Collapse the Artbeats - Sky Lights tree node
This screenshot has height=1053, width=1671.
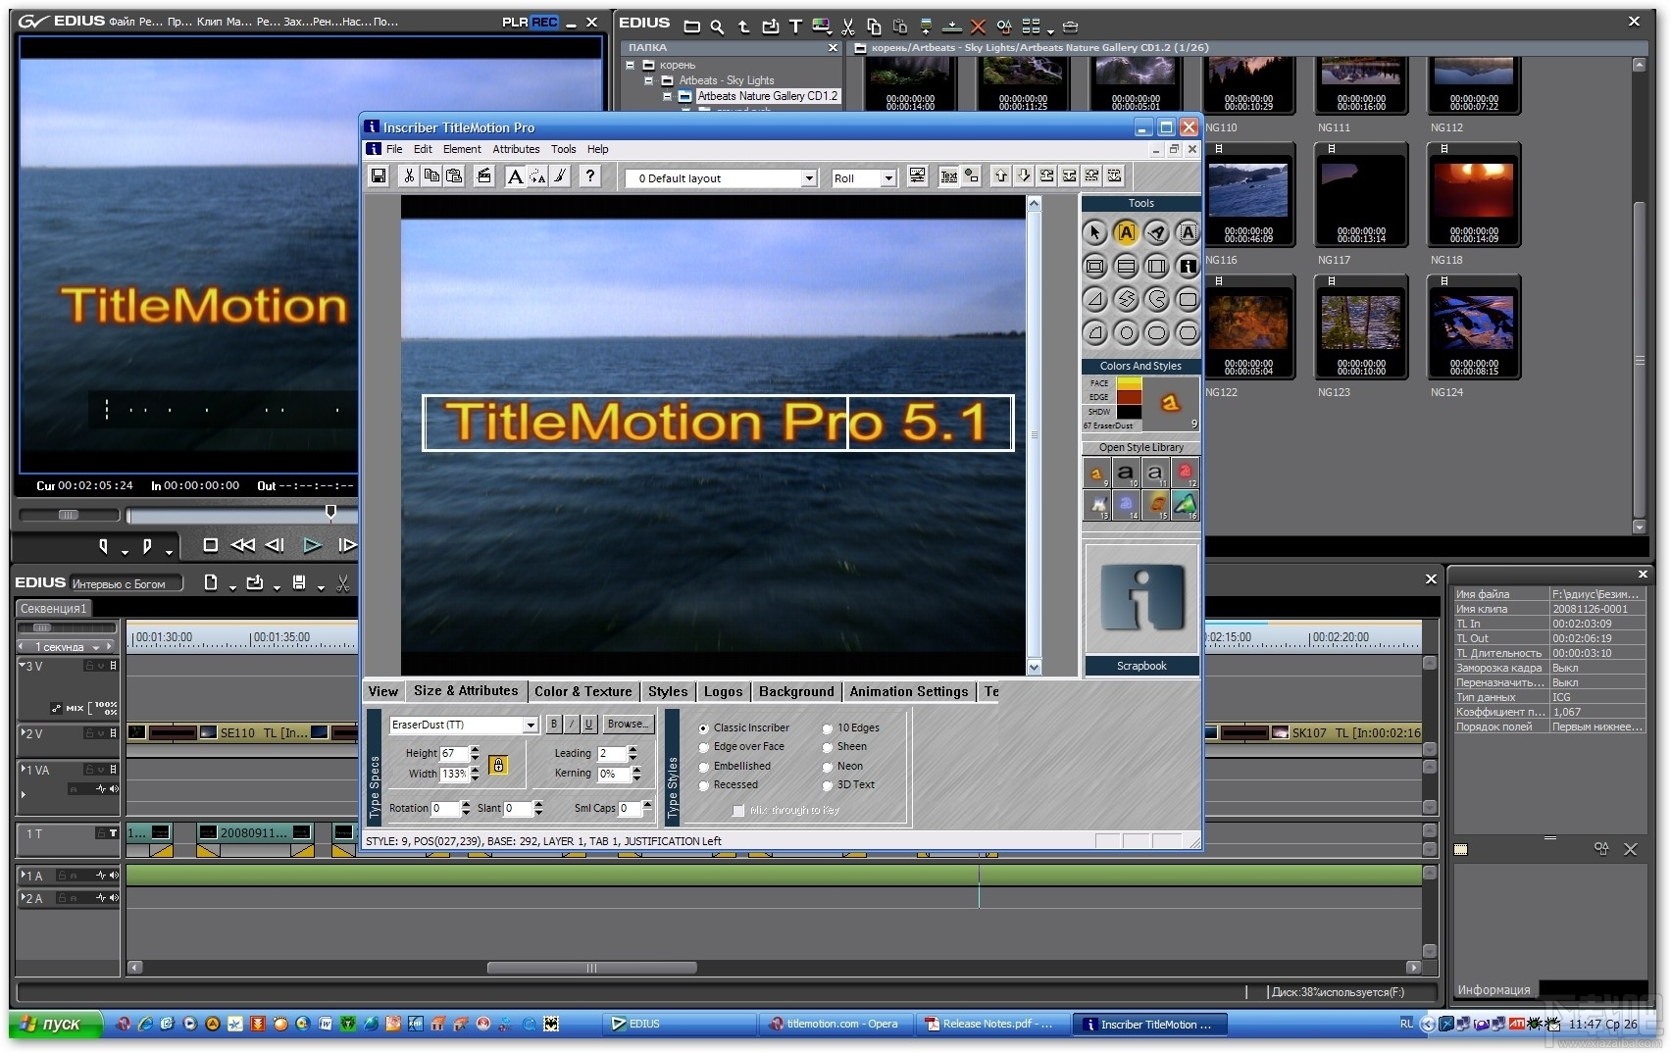pos(648,80)
